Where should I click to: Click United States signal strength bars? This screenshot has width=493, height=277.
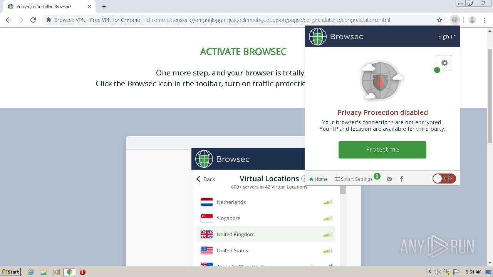[328, 250]
